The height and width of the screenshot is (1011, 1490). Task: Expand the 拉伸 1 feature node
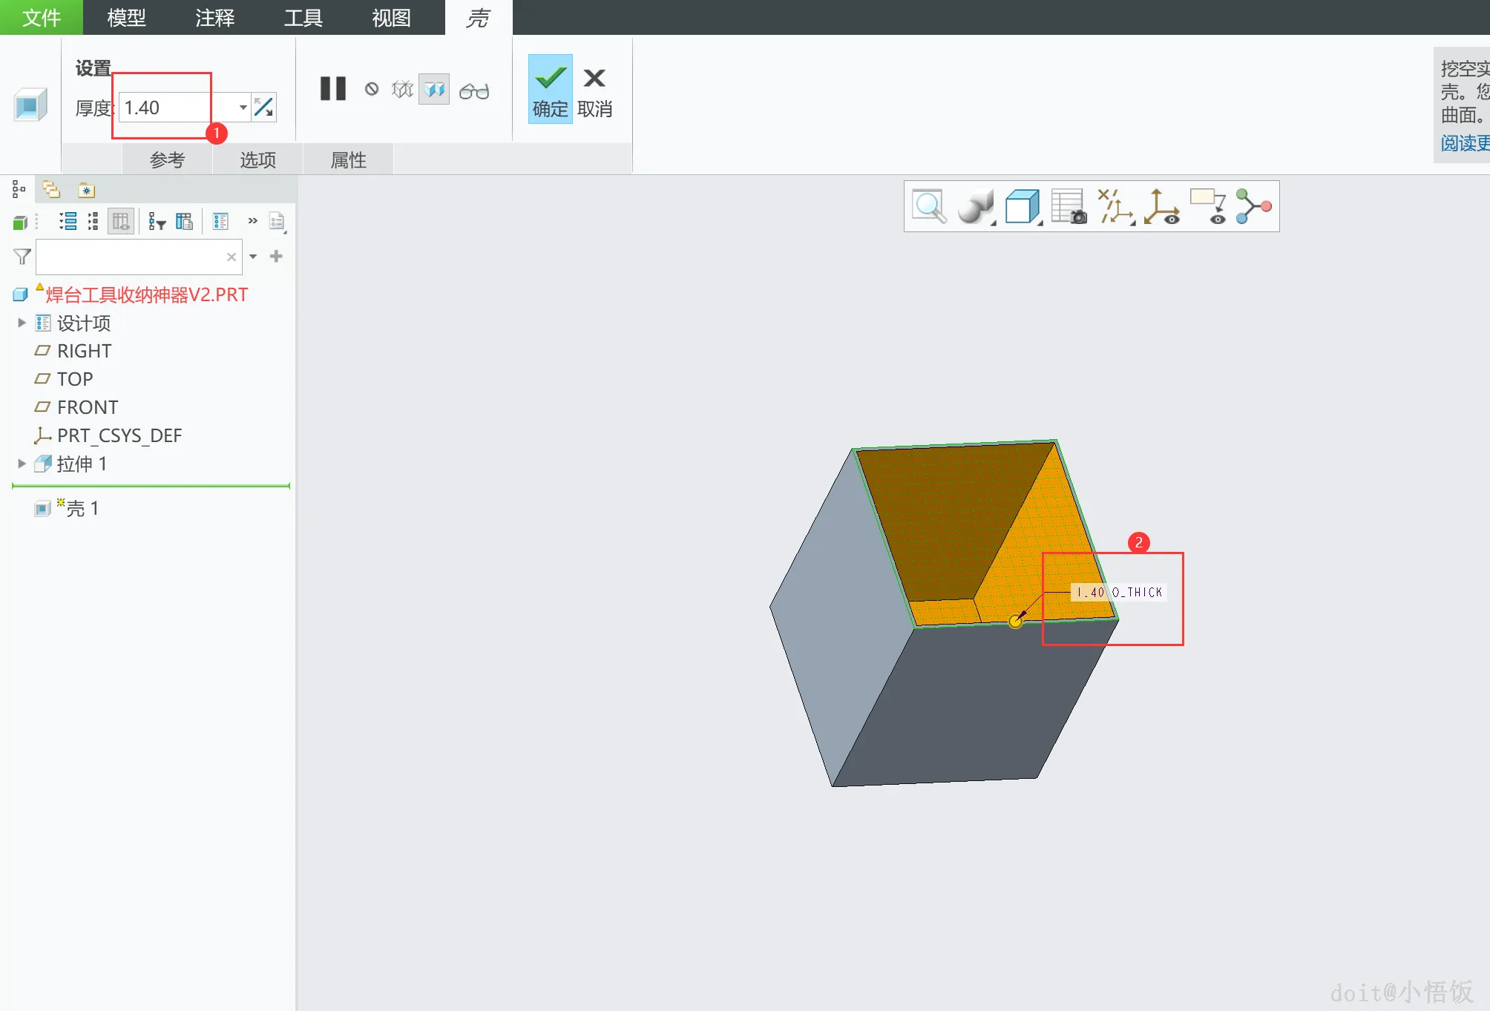(22, 464)
